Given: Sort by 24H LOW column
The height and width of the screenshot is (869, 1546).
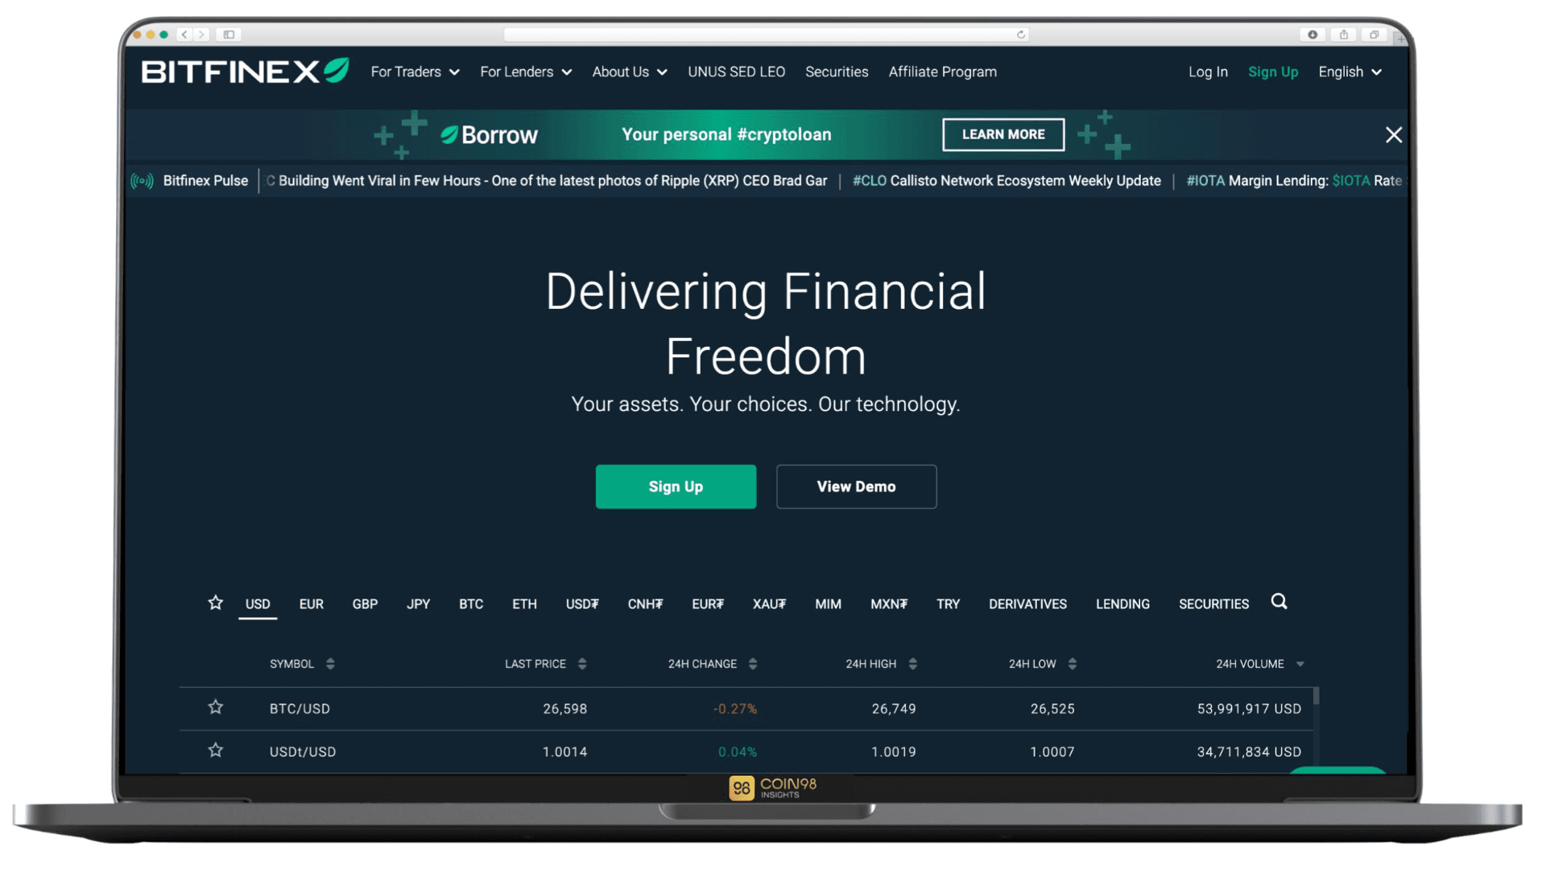Looking at the screenshot, I should click(x=1042, y=664).
